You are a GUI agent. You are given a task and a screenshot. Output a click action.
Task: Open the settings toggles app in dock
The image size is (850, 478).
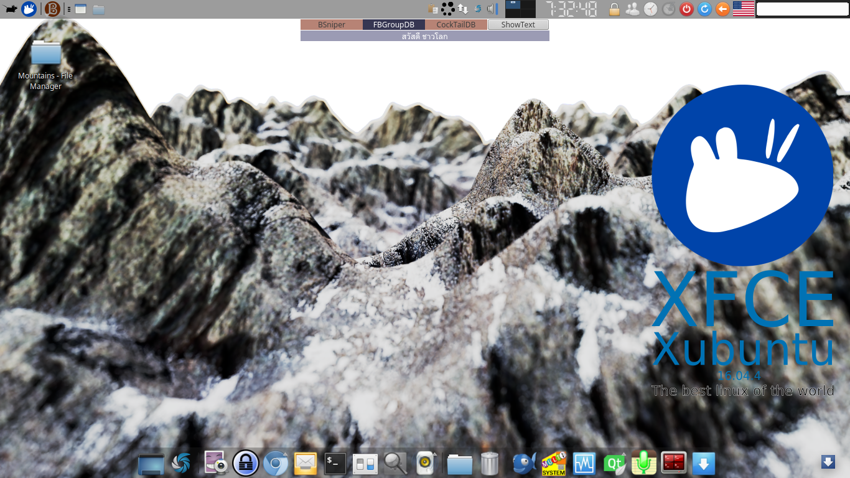click(365, 464)
